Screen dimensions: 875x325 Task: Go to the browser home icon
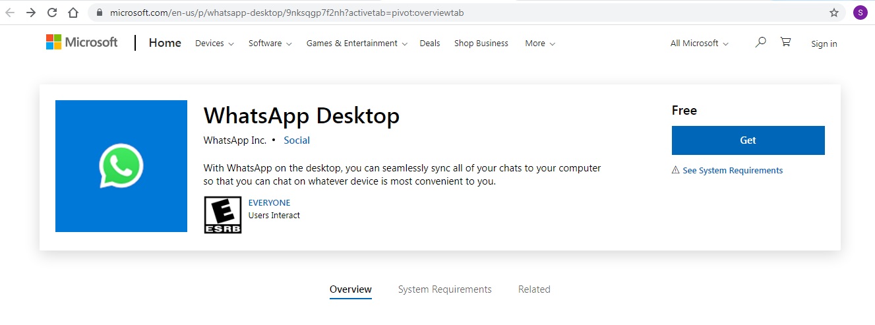coord(73,13)
